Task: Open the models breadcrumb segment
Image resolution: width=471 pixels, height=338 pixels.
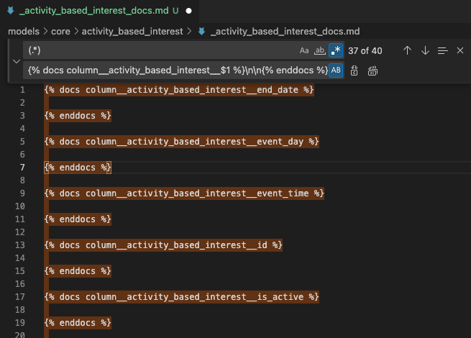Action: point(24,32)
